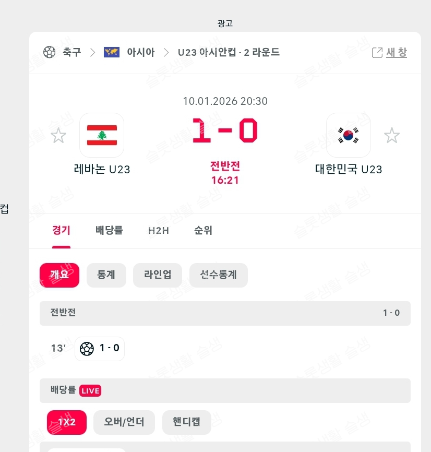Select the 라인업 sub-tab button
431x452 pixels.
[x=157, y=275]
